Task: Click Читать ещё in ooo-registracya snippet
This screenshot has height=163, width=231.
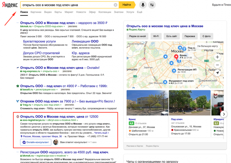Action: pyautogui.click(x=101, y=133)
